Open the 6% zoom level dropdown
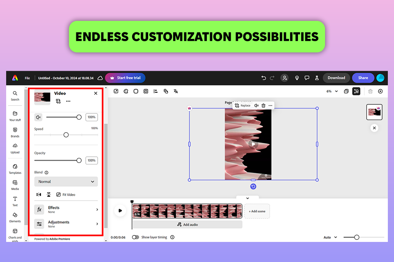The width and height of the screenshot is (394, 262). [332, 91]
